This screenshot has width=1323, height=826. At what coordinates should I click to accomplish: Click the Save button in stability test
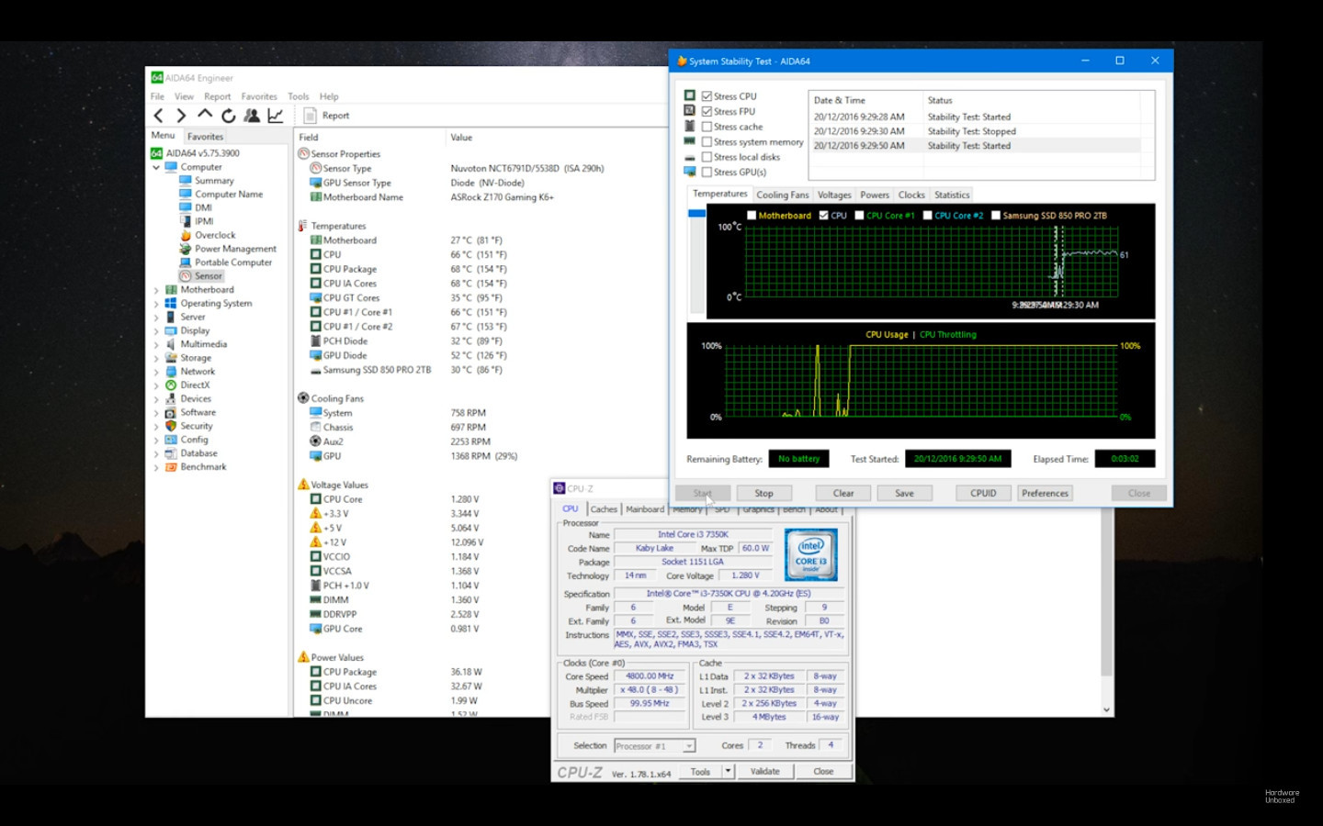pyautogui.click(x=904, y=493)
